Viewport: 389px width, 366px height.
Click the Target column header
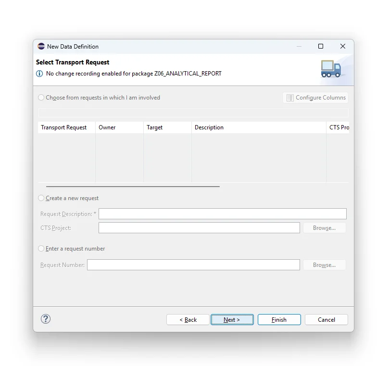(167, 127)
